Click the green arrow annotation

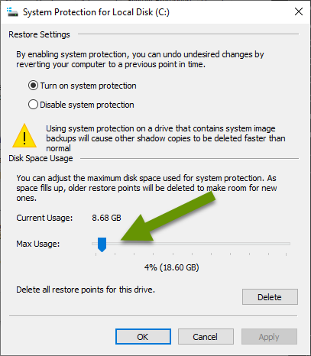click(x=168, y=216)
